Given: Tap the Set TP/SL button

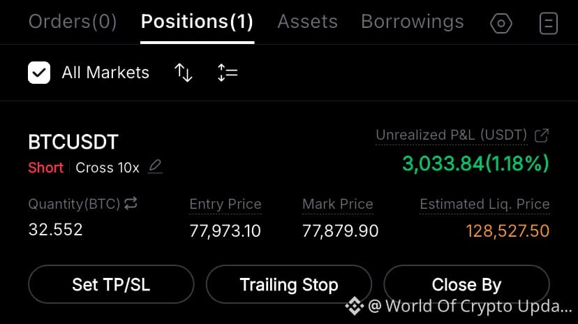Looking at the screenshot, I should click(x=111, y=284).
